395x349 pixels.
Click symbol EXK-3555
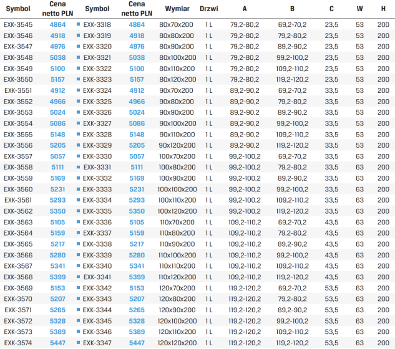(18, 135)
